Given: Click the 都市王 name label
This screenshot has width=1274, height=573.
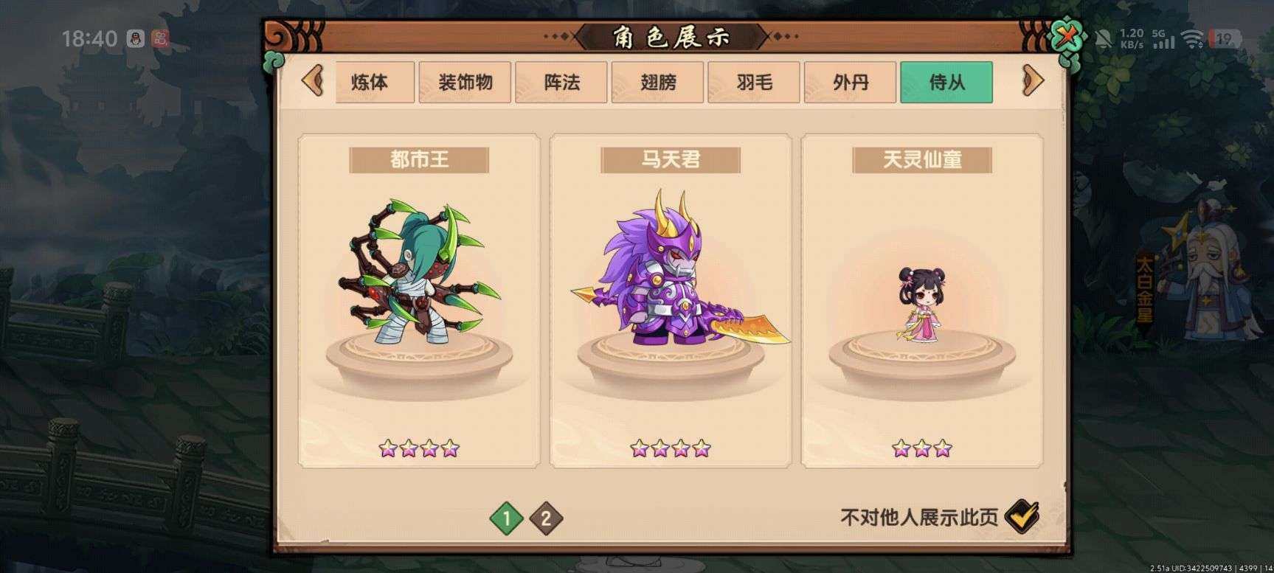Looking at the screenshot, I should (419, 159).
